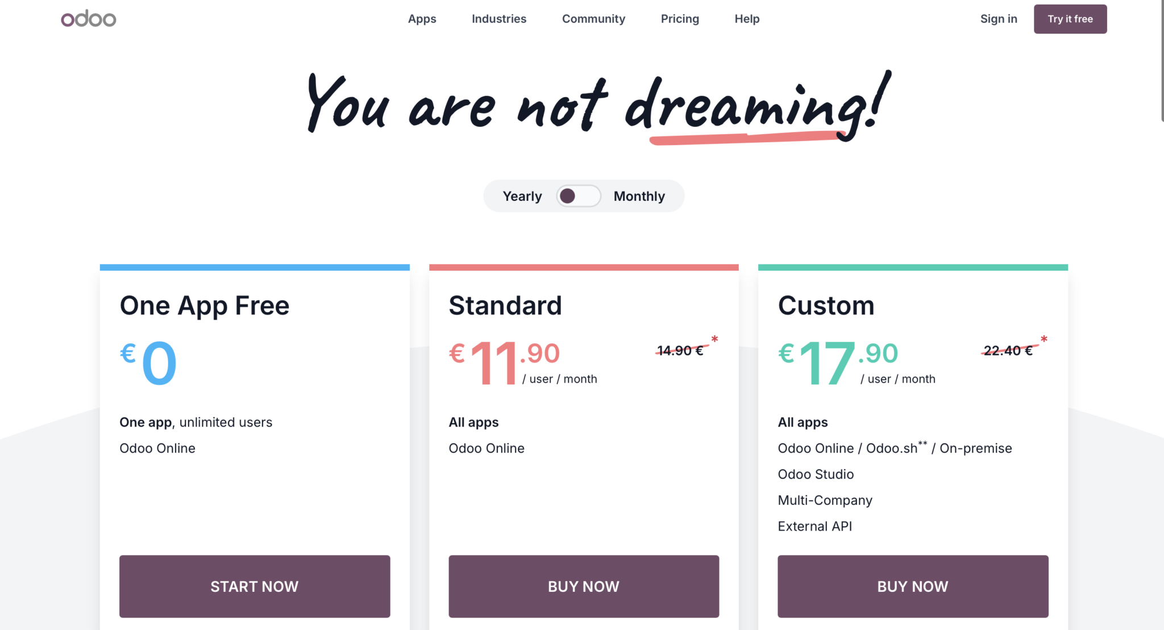Open the Apps menu
The height and width of the screenshot is (630, 1164).
coord(421,19)
